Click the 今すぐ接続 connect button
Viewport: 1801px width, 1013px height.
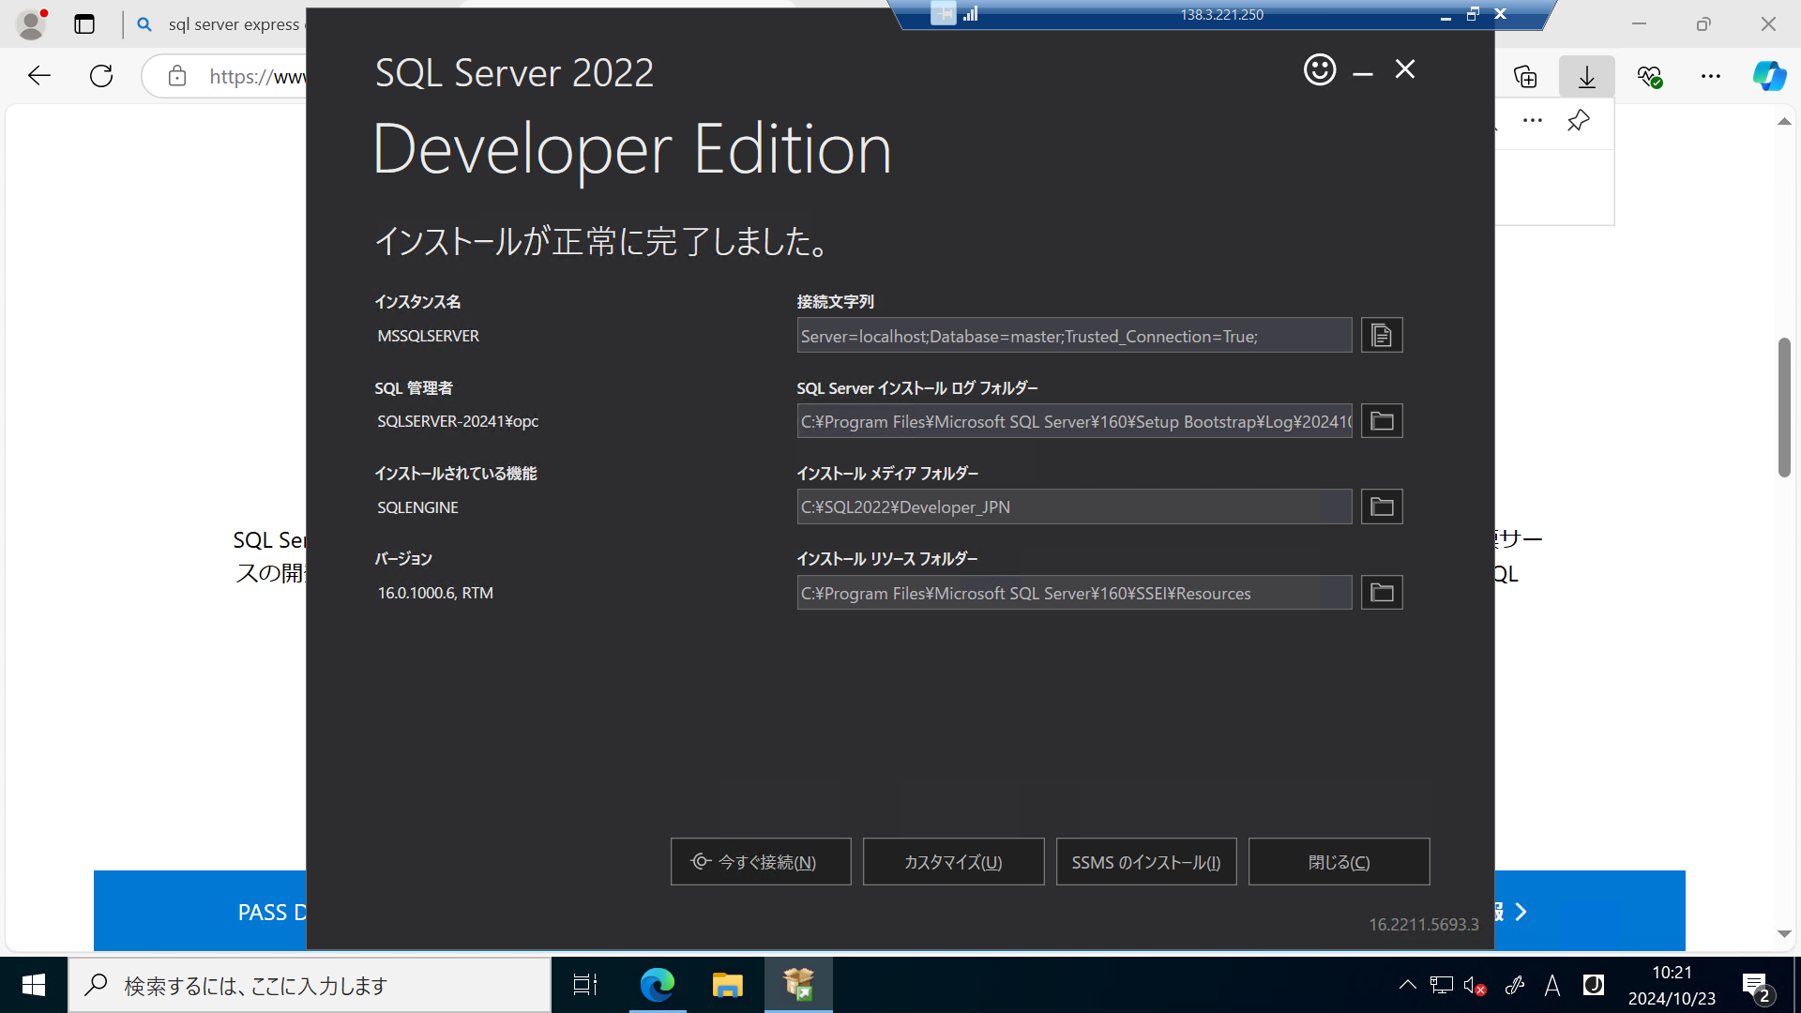[x=760, y=861]
